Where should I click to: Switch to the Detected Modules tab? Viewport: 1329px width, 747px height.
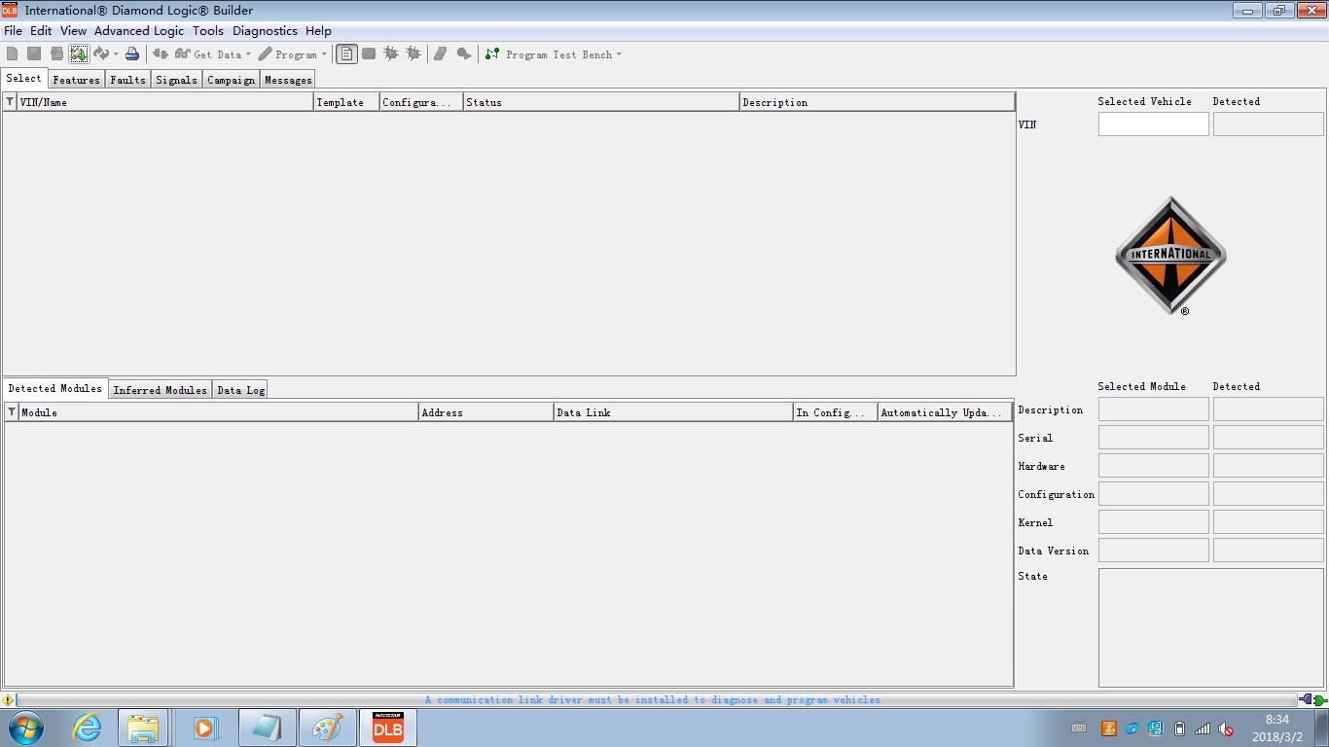coord(54,388)
